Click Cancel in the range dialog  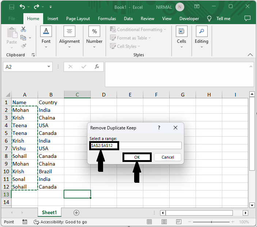168,157
